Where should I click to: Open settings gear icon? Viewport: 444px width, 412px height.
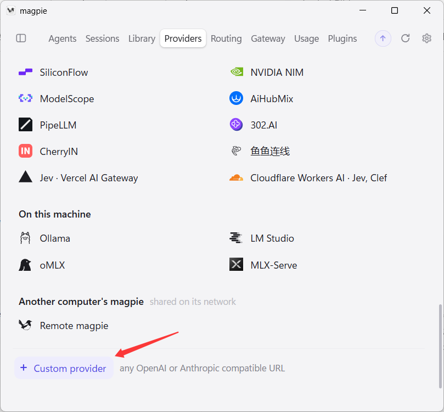tap(426, 38)
